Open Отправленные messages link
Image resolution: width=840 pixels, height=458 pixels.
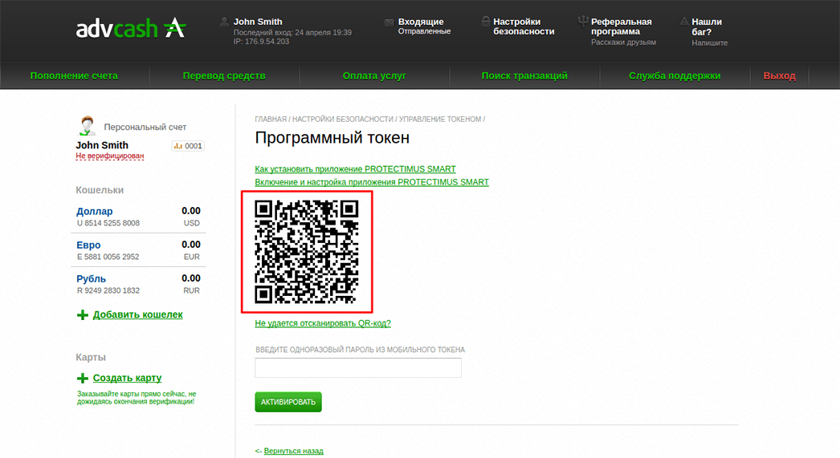[x=424, y=31]
